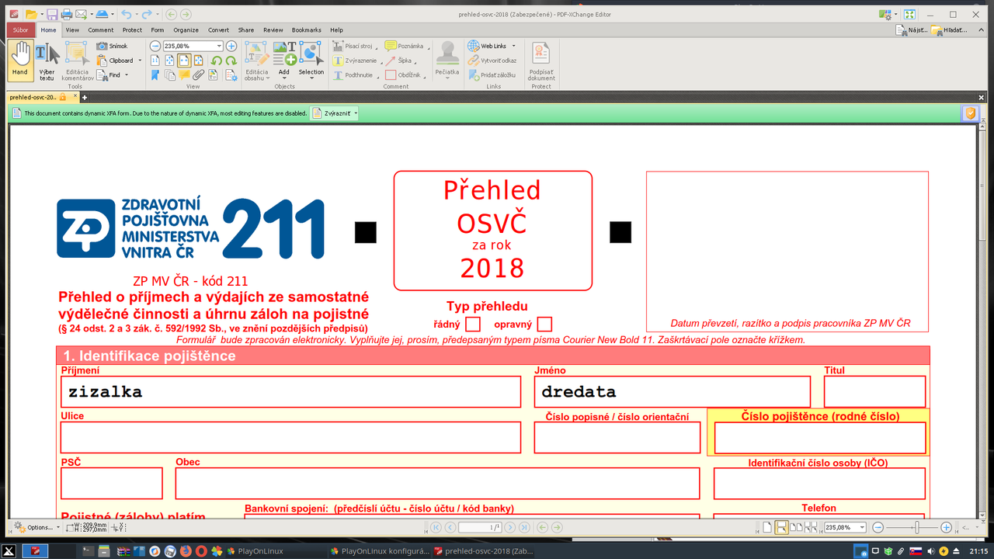Set Actual Size view mode
The height and width of the screenshot is (559, 994).
coord(155,61)
